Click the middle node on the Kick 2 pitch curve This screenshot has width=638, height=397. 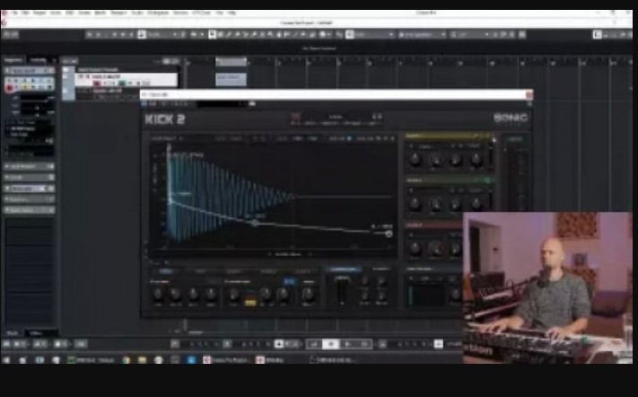pyautogui.click(x=255, y=223)
